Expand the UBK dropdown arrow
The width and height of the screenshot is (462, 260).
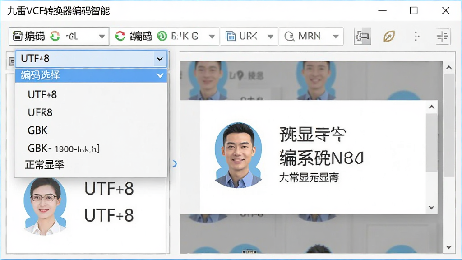point(270,37)
